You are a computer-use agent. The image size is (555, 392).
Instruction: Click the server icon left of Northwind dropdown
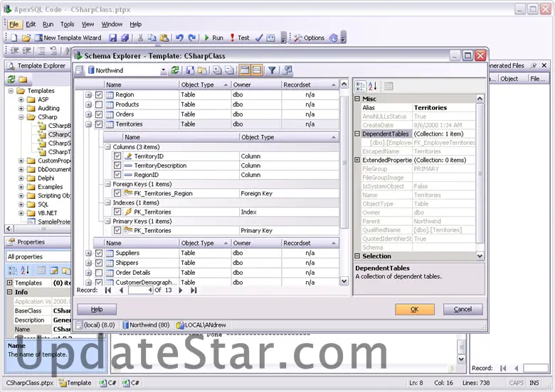click(79, 70)
